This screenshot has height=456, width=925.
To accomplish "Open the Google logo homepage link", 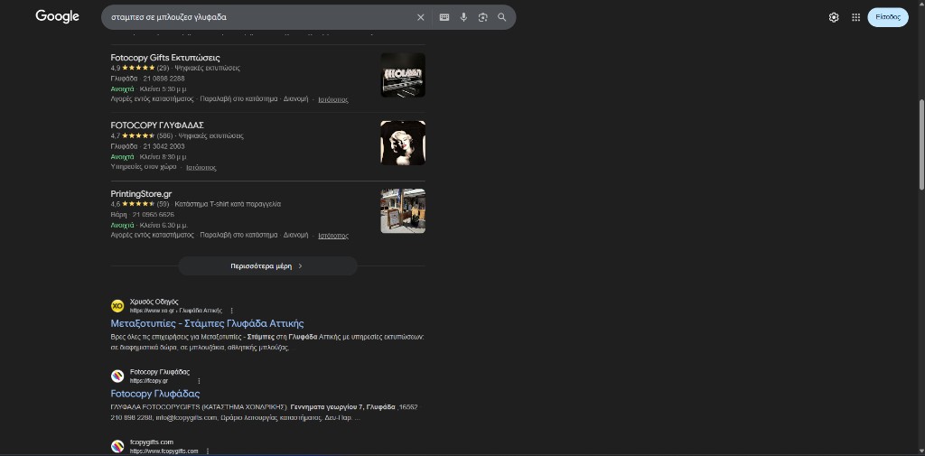I will click(x=57, y=16).
